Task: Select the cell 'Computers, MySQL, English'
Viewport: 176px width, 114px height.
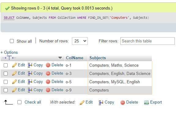Action: pyautogui.click(x=120, y=82)
